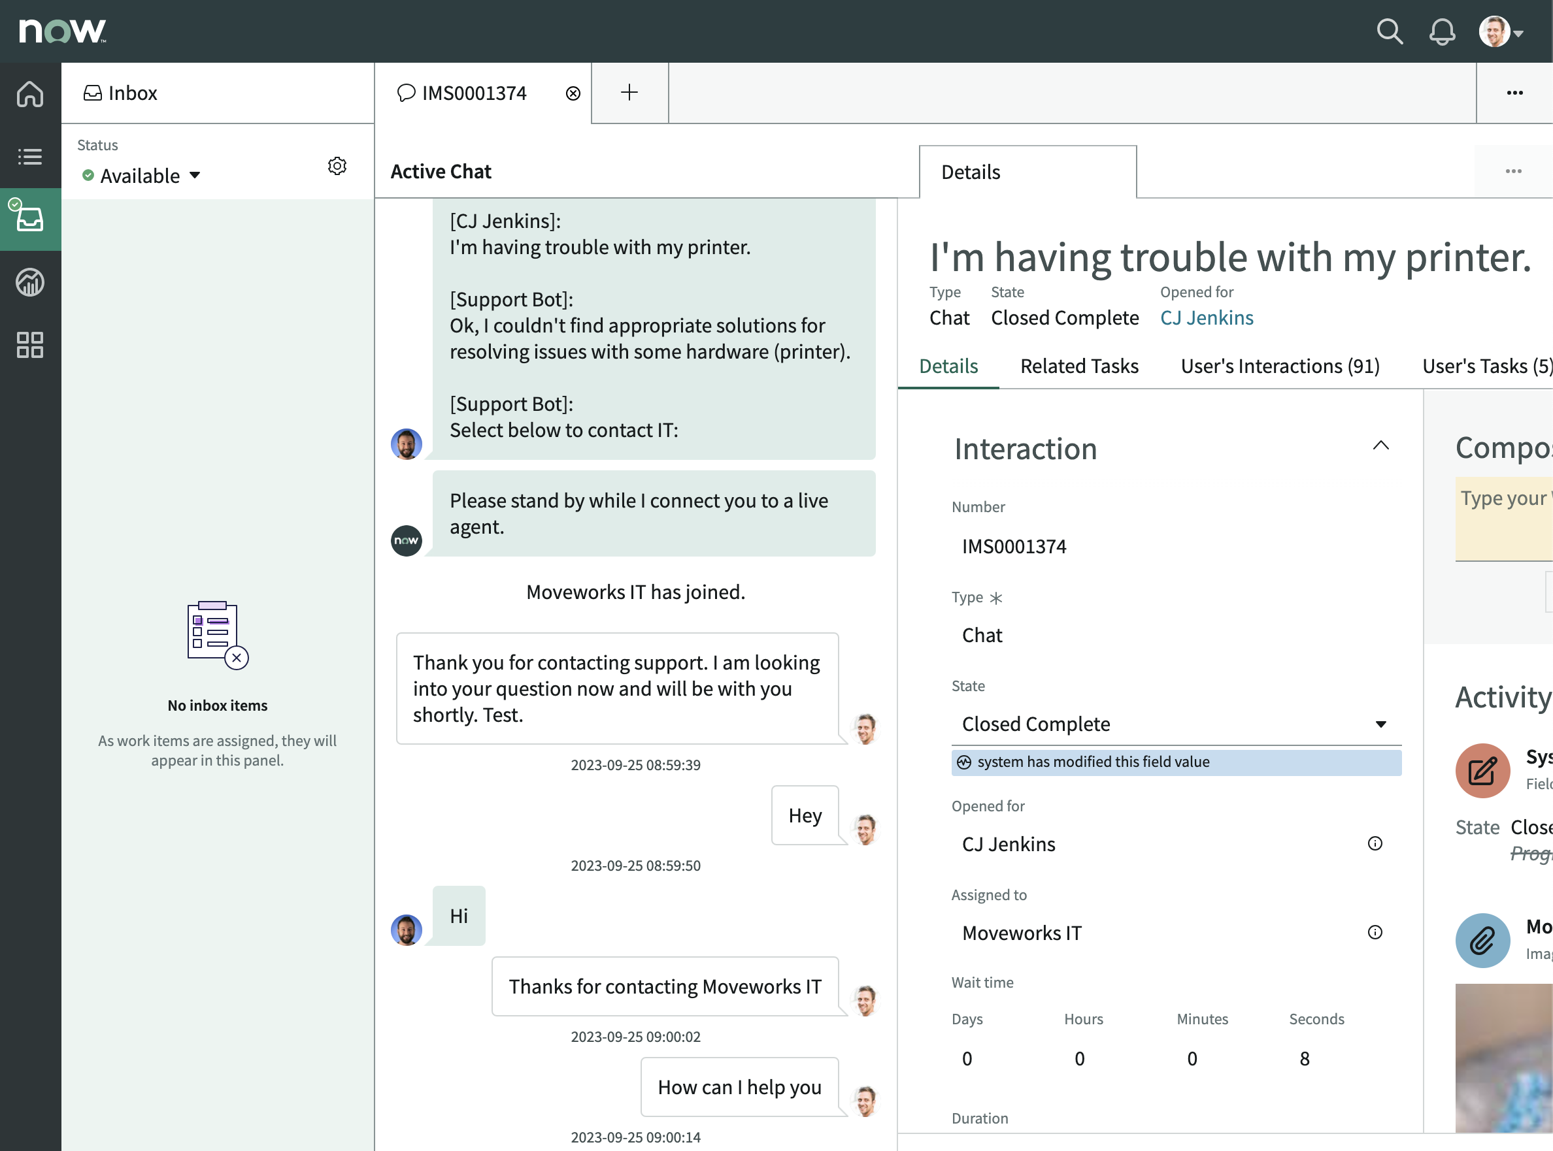This screenshot has width=1553, height=1151.
Task: Change the Available status dropdown
Action: (x=141, y=176)
